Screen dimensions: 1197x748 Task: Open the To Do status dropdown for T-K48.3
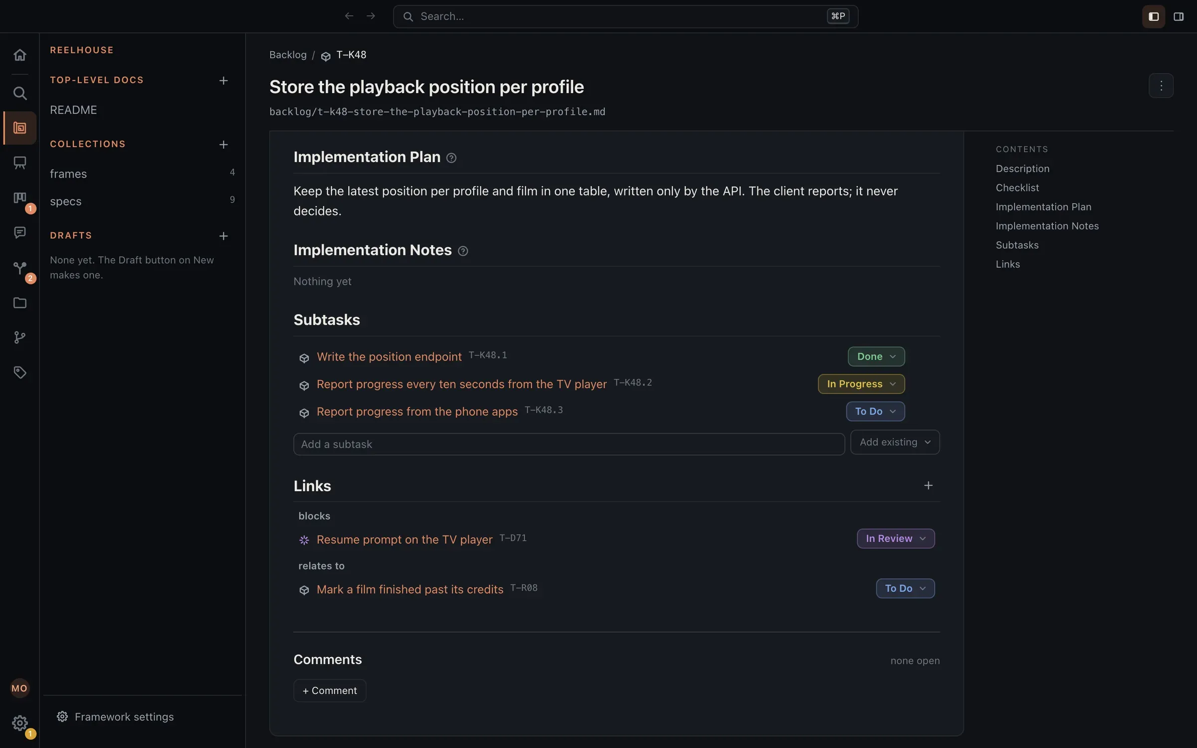tap(875, 411)
